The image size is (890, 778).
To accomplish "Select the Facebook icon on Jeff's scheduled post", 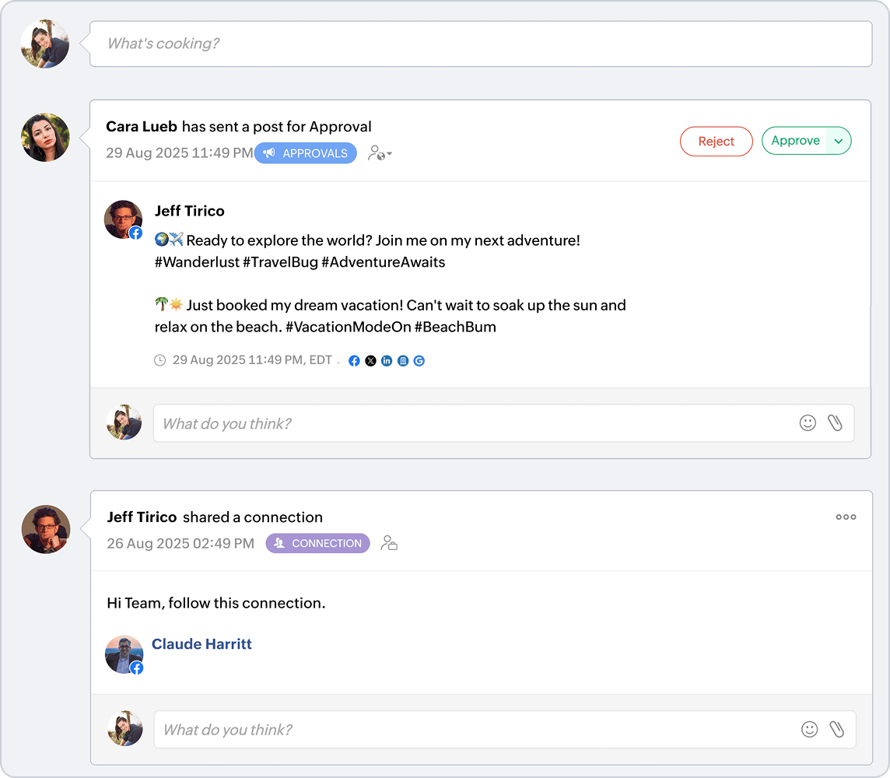I will 354,360.
